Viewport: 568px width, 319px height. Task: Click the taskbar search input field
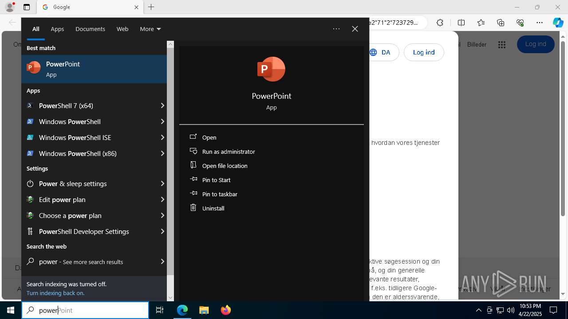pyautogui.click(x=85, y=310)
